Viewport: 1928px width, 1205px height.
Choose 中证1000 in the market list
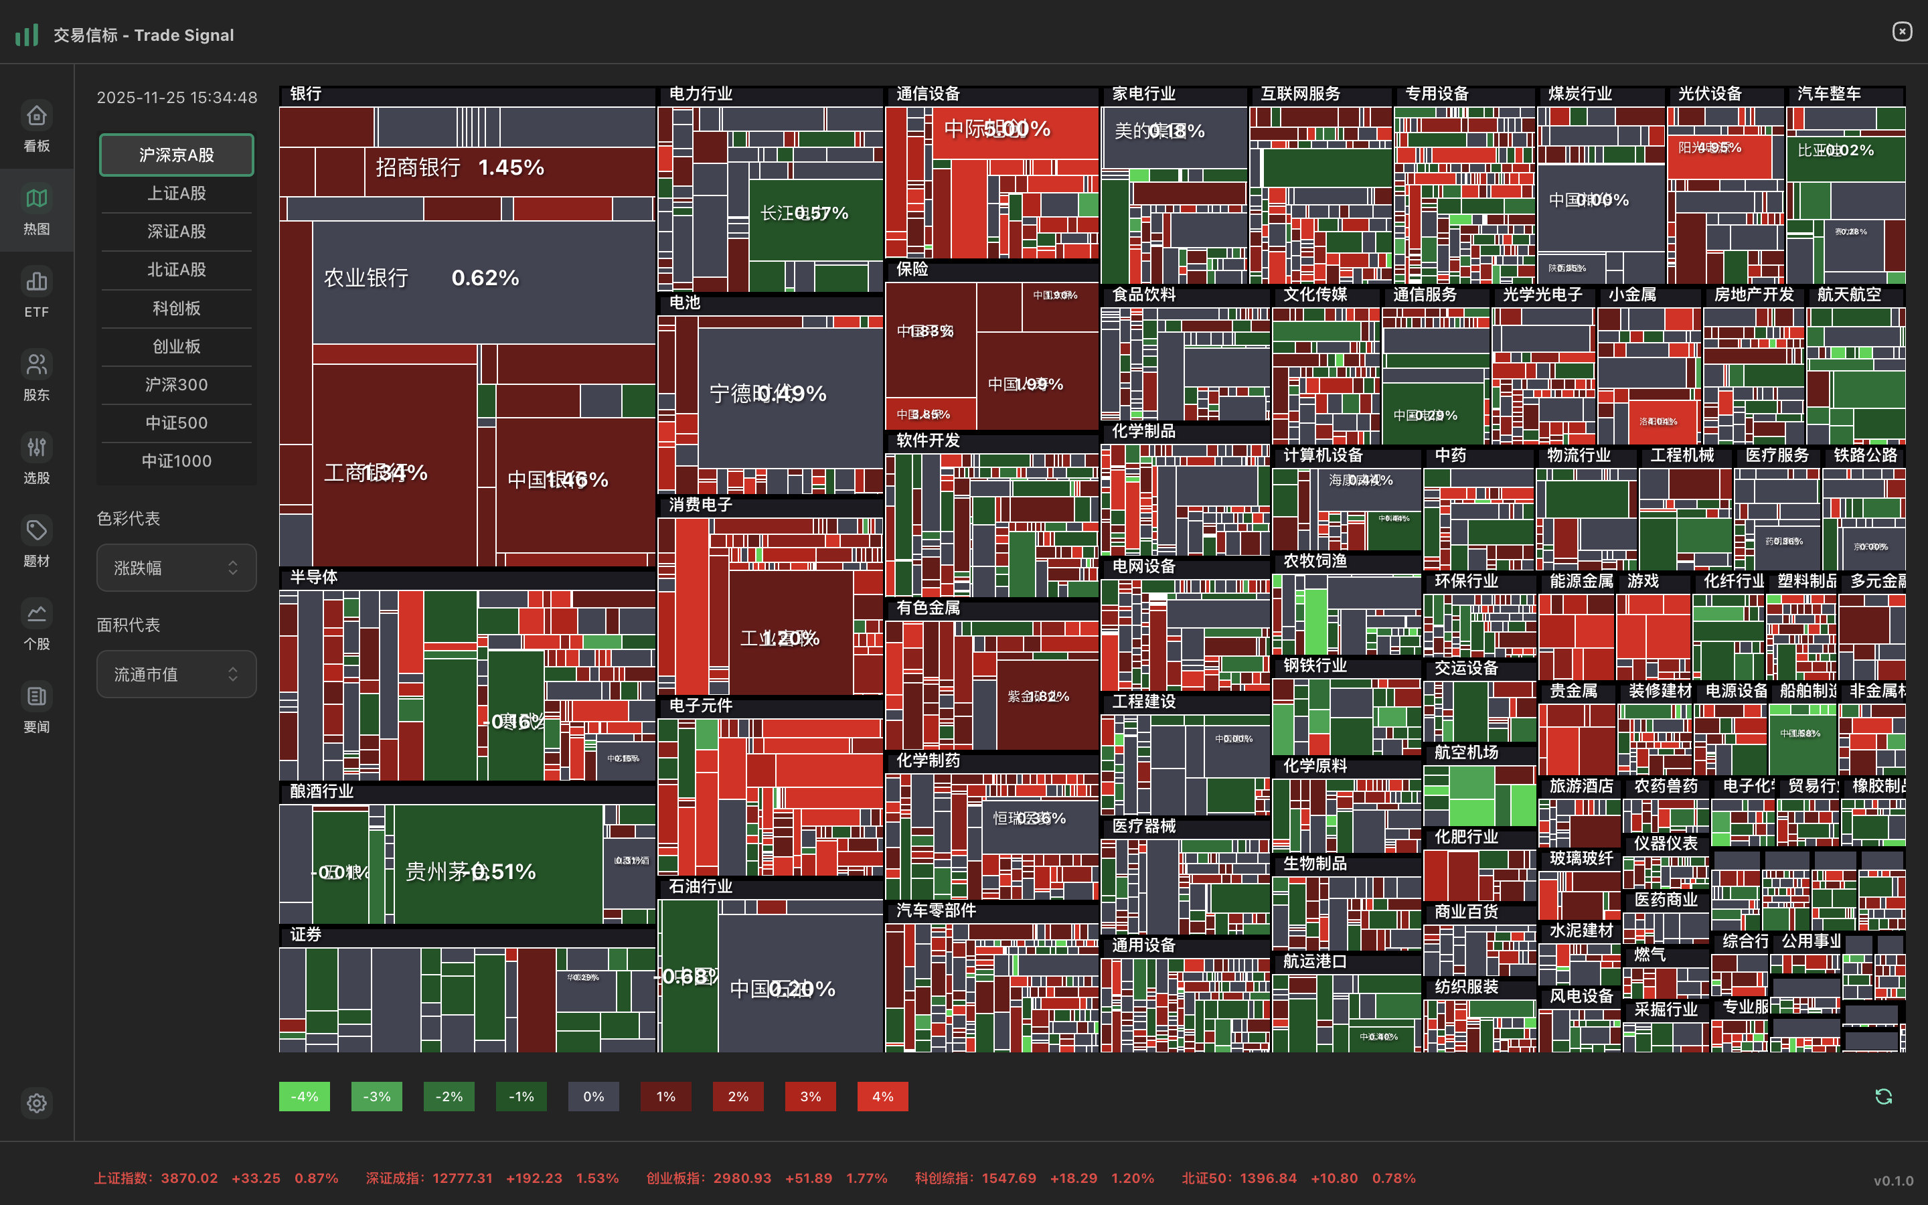coord(176,461)
